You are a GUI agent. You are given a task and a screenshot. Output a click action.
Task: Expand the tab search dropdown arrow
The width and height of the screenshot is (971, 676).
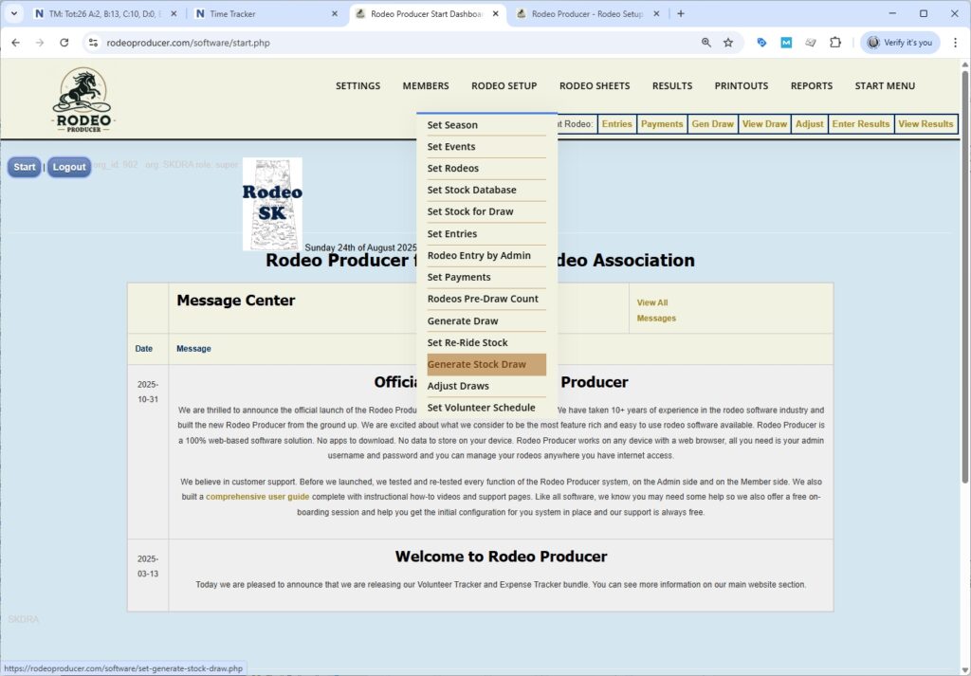14,14
